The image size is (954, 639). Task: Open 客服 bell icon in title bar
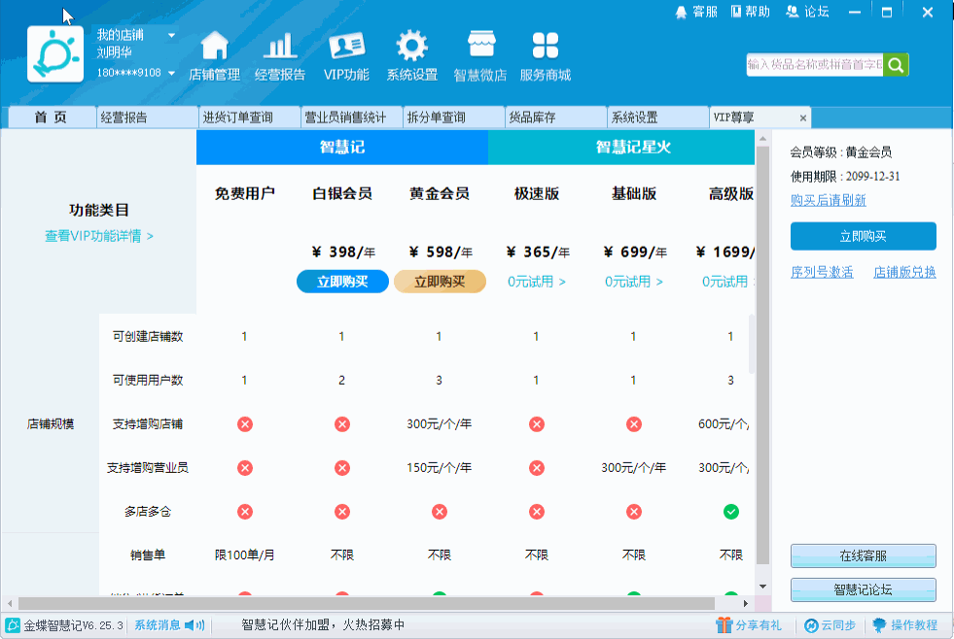[x=696, y=12]
